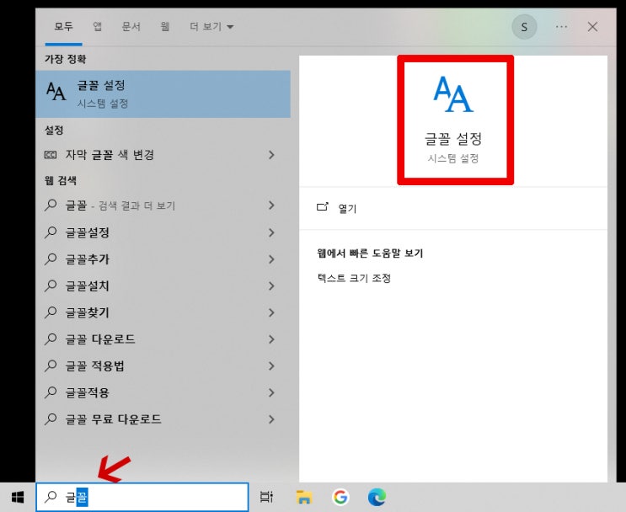The width and height of the screenshot is (626, 512).
Task: Click magnifier icon in taskbar search box
Action: point(51,497)
